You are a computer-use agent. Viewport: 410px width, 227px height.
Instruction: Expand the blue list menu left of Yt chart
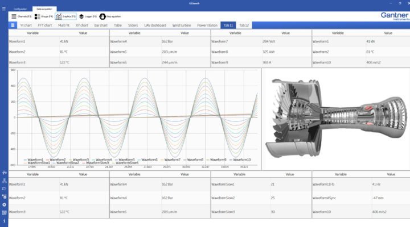tap(13, 26)
